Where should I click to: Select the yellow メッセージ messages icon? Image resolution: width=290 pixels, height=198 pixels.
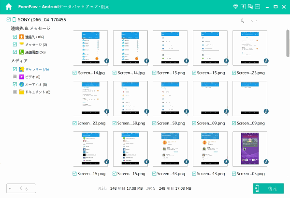21,44
